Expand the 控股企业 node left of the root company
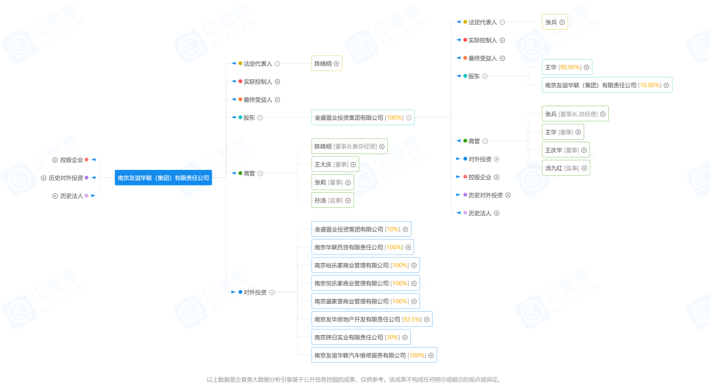The width and height of the screenshot is (710, 391). point(55,160)
